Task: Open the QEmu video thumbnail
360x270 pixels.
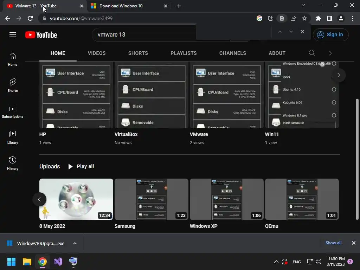Action: point(302,199)
